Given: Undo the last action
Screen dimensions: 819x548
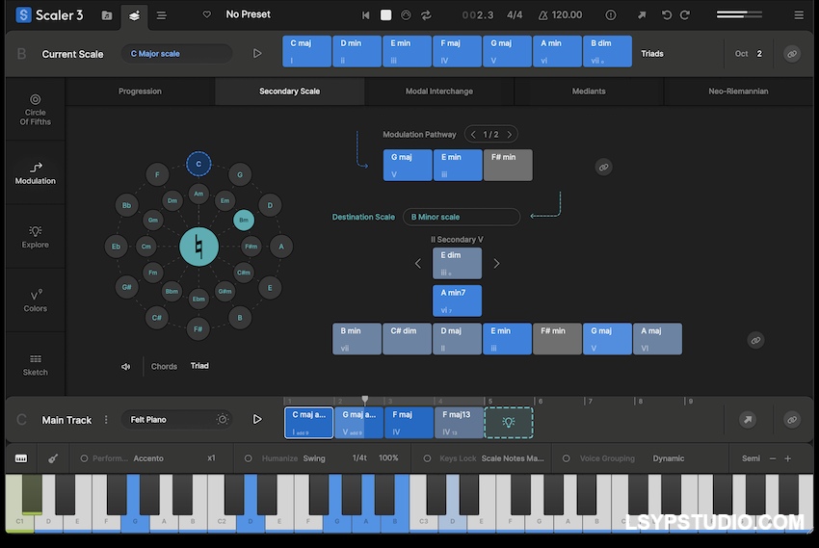Looking at the screenshot, I should click(x=667, y=15).
